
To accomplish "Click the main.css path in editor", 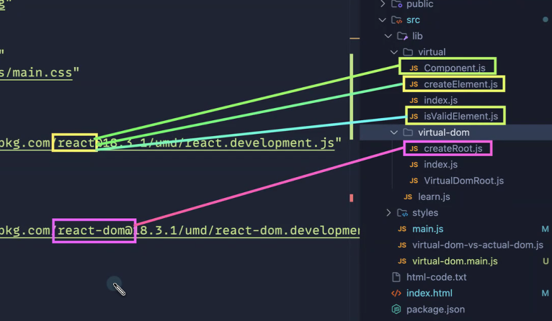I will [36, 73].
